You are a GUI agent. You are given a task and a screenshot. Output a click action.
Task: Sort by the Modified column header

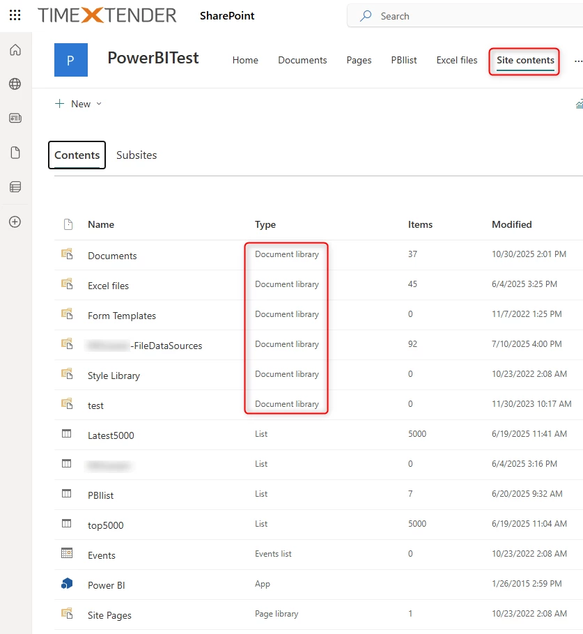(512, 224)
